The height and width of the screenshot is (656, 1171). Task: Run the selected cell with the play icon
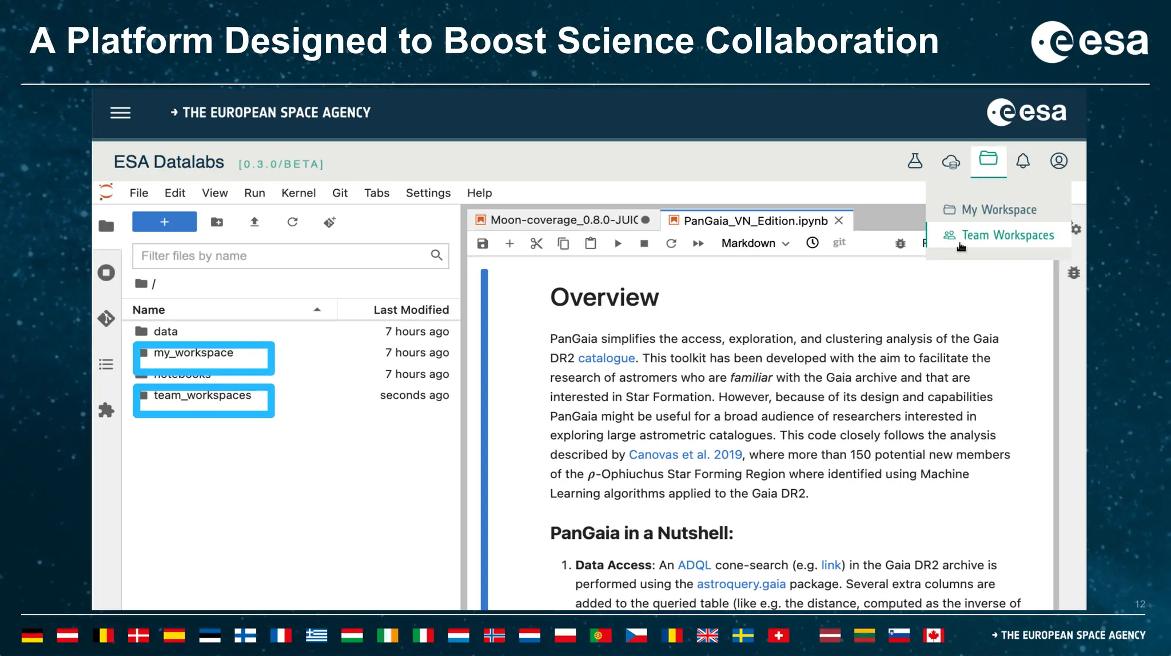coord(618,243)
